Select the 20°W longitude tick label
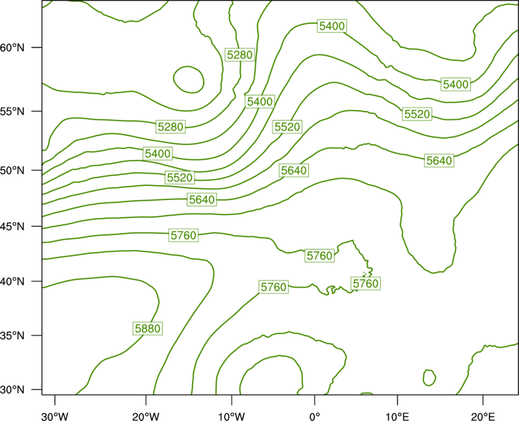Image resolution: width=519 pixels, height=421 pixels. [x=146, y=416]
